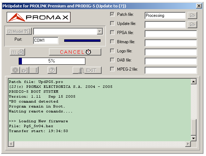Click log scroll left arrow
The image size is (206, 156).
coord(11,144)
